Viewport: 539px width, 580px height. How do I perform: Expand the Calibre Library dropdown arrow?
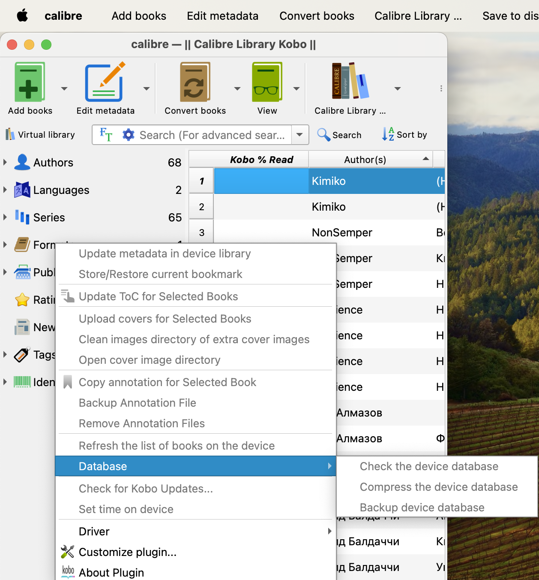[398, 89]
